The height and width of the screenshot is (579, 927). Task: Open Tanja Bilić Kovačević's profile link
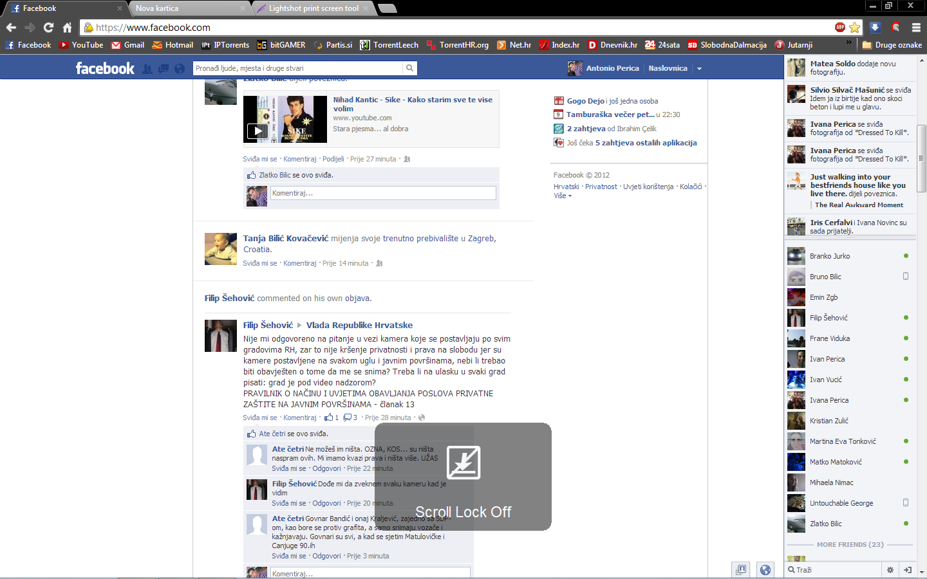coord(286,239)
